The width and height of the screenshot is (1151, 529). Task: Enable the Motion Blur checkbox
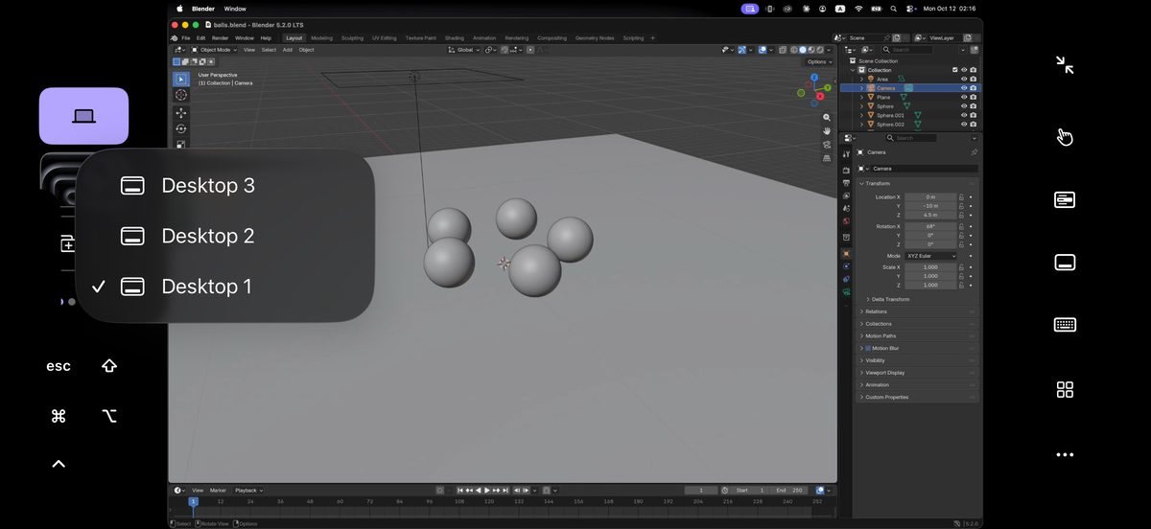pyautogui.click(x=868, y=348)
